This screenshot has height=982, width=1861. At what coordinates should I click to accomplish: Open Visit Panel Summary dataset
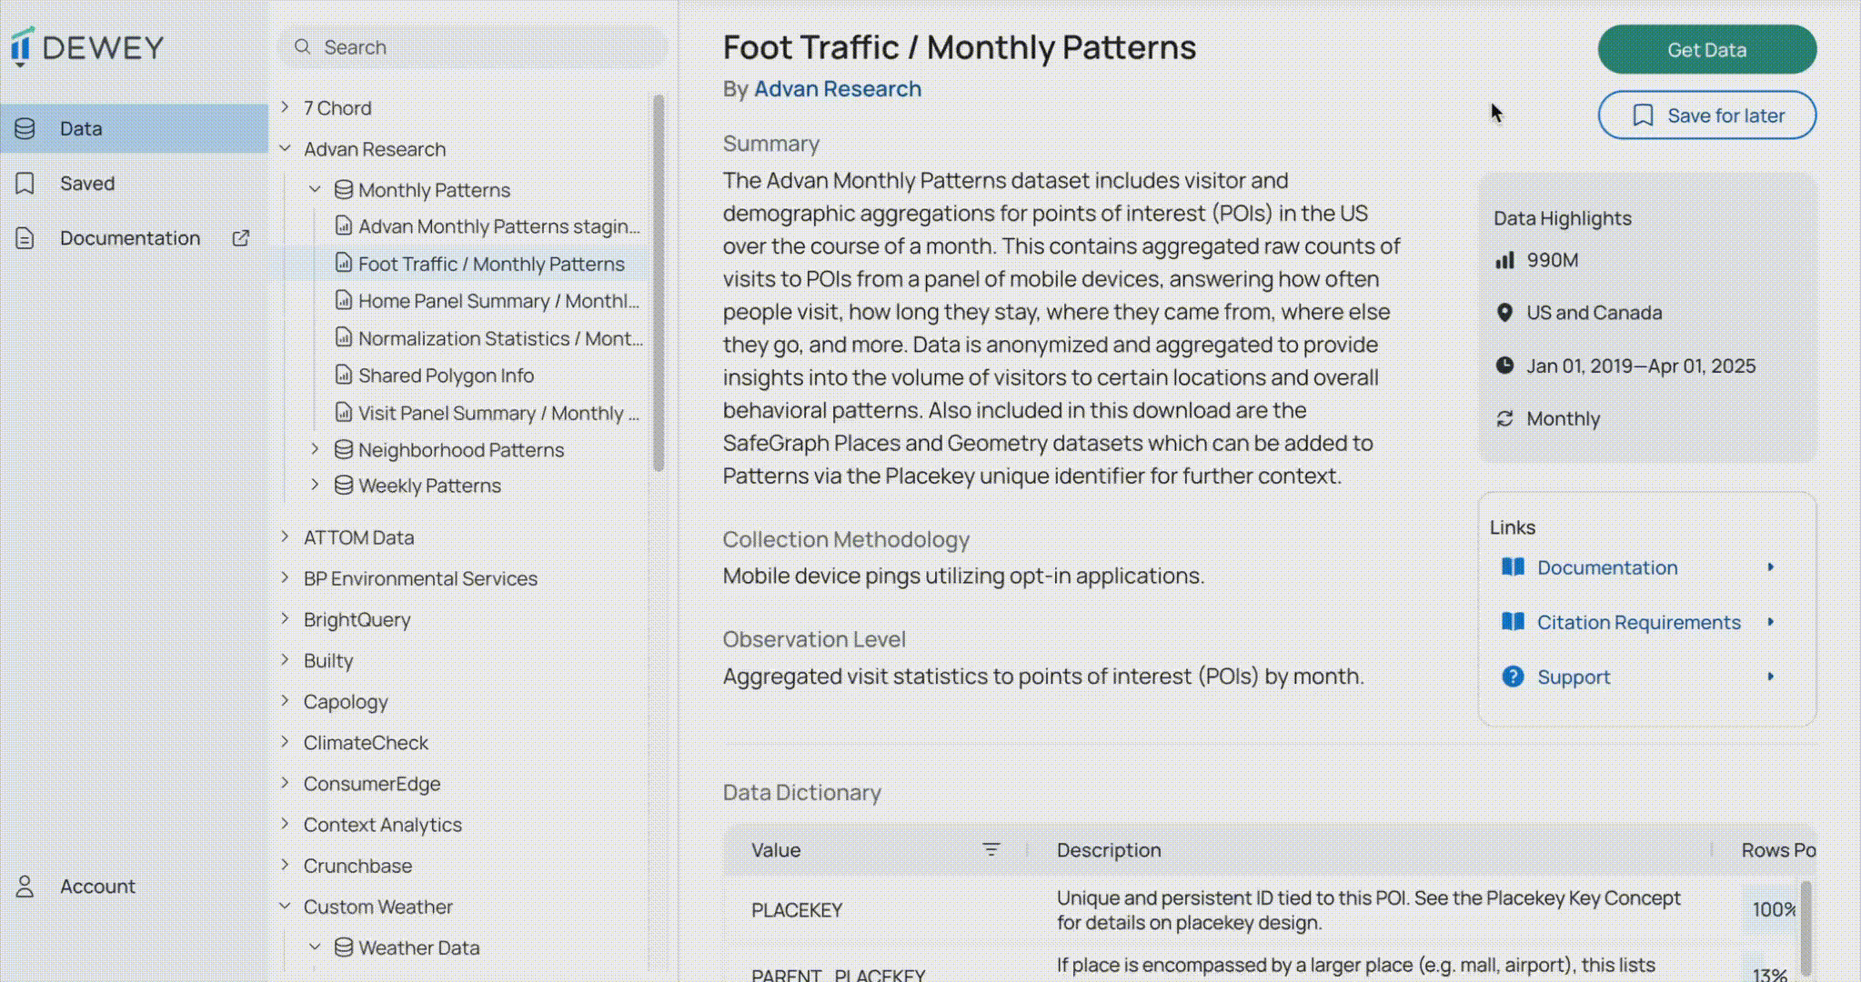click(x=498, y=413)
